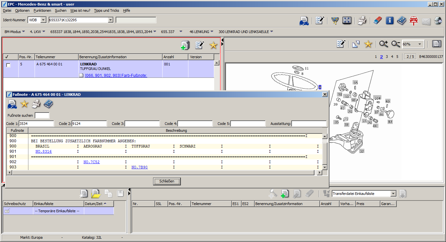
Task: Click printer icon in main toolbar
Action: pos(362,21)
